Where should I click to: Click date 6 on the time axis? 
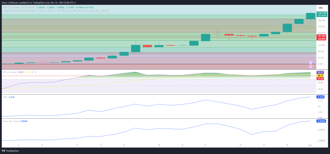pyautogui.click(x=19, y=145)
